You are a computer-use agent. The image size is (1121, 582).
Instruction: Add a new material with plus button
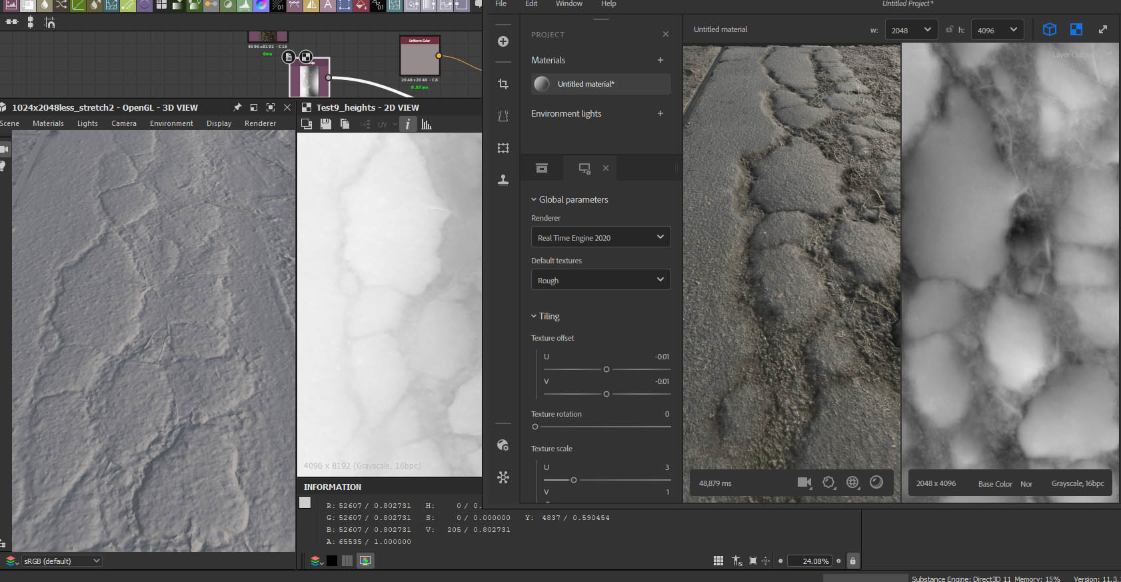pos(660,60)
